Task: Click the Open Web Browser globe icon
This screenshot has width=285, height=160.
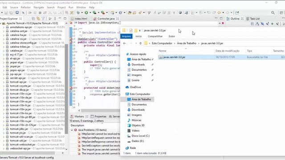Action: [x=180, y=13]
